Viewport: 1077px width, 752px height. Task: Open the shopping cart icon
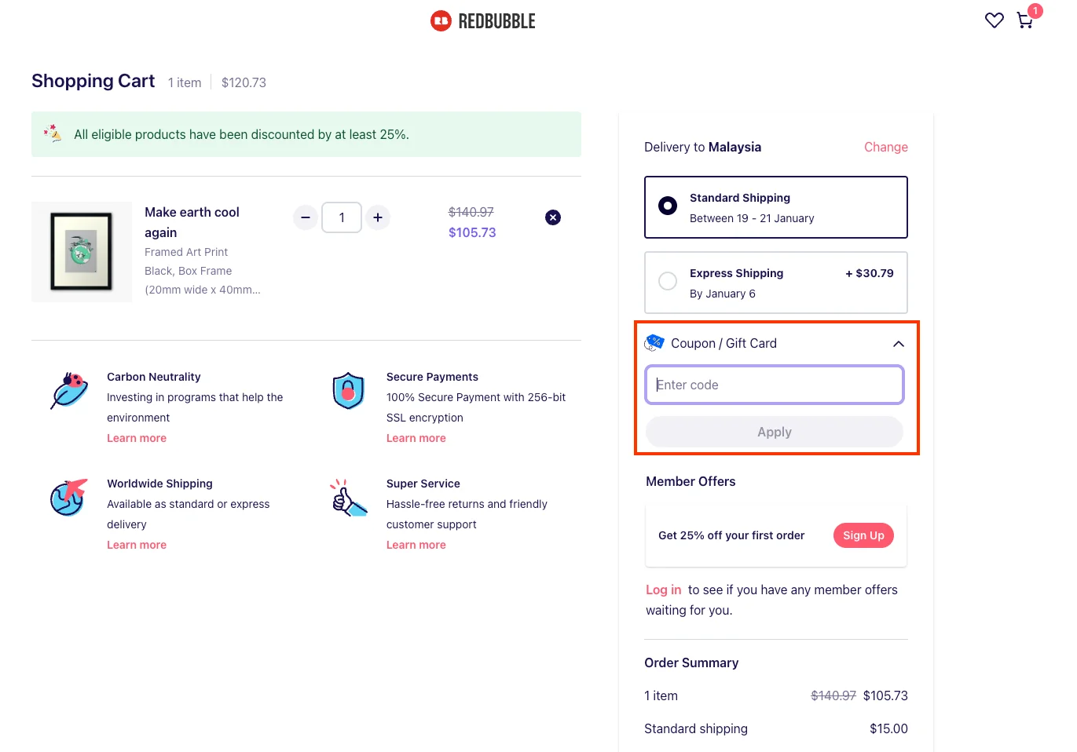pyautogui.click(x=1024, y=20)
